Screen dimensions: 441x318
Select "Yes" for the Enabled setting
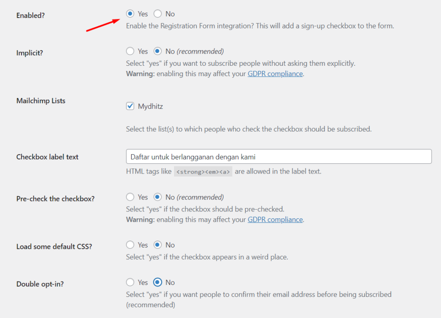(130, 14)
